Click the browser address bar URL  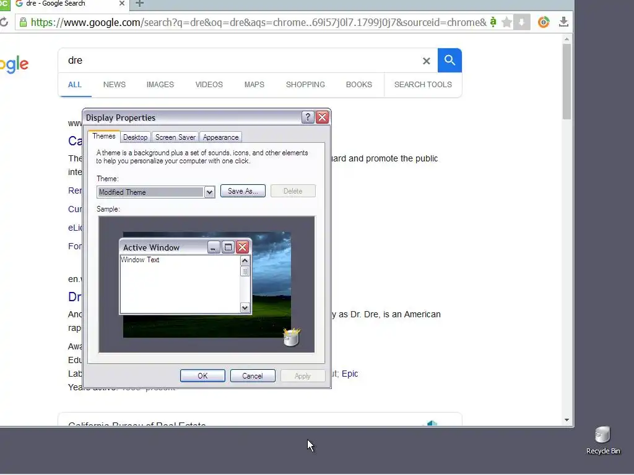[x=259, y=22]
